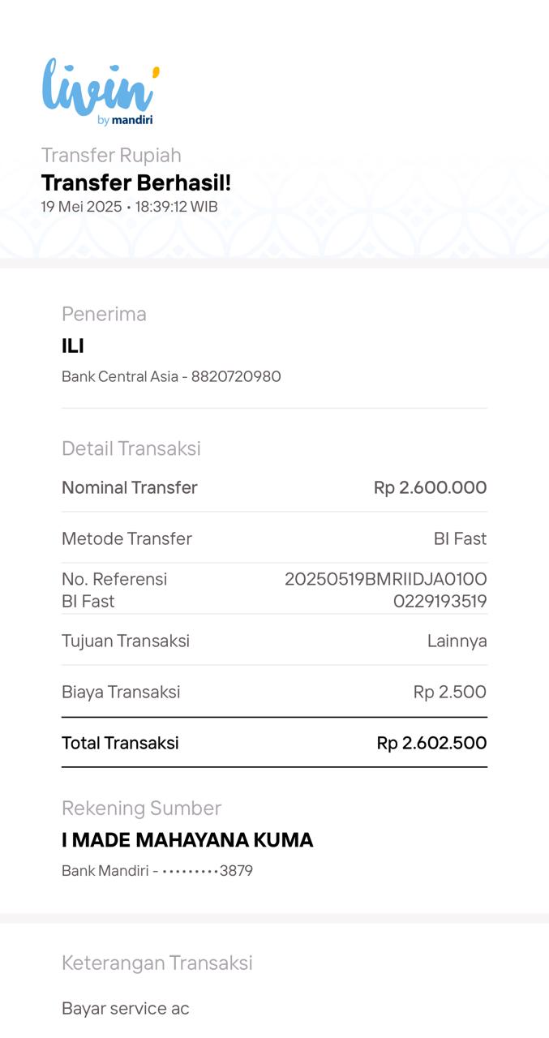Tap the Rp 2.500 transaction fee
This screenshot has width=549, height=1038.
pos(449,692)
